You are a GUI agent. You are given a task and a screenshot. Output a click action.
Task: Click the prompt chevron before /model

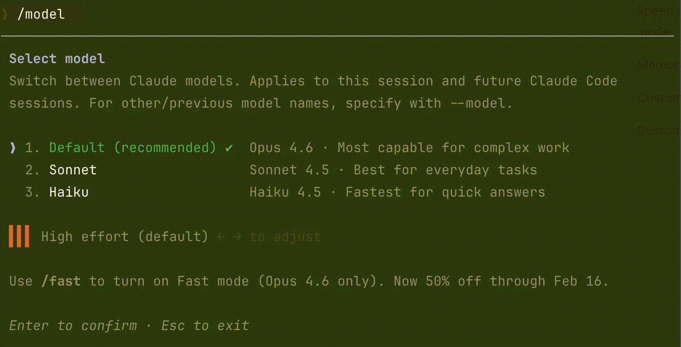5,14
